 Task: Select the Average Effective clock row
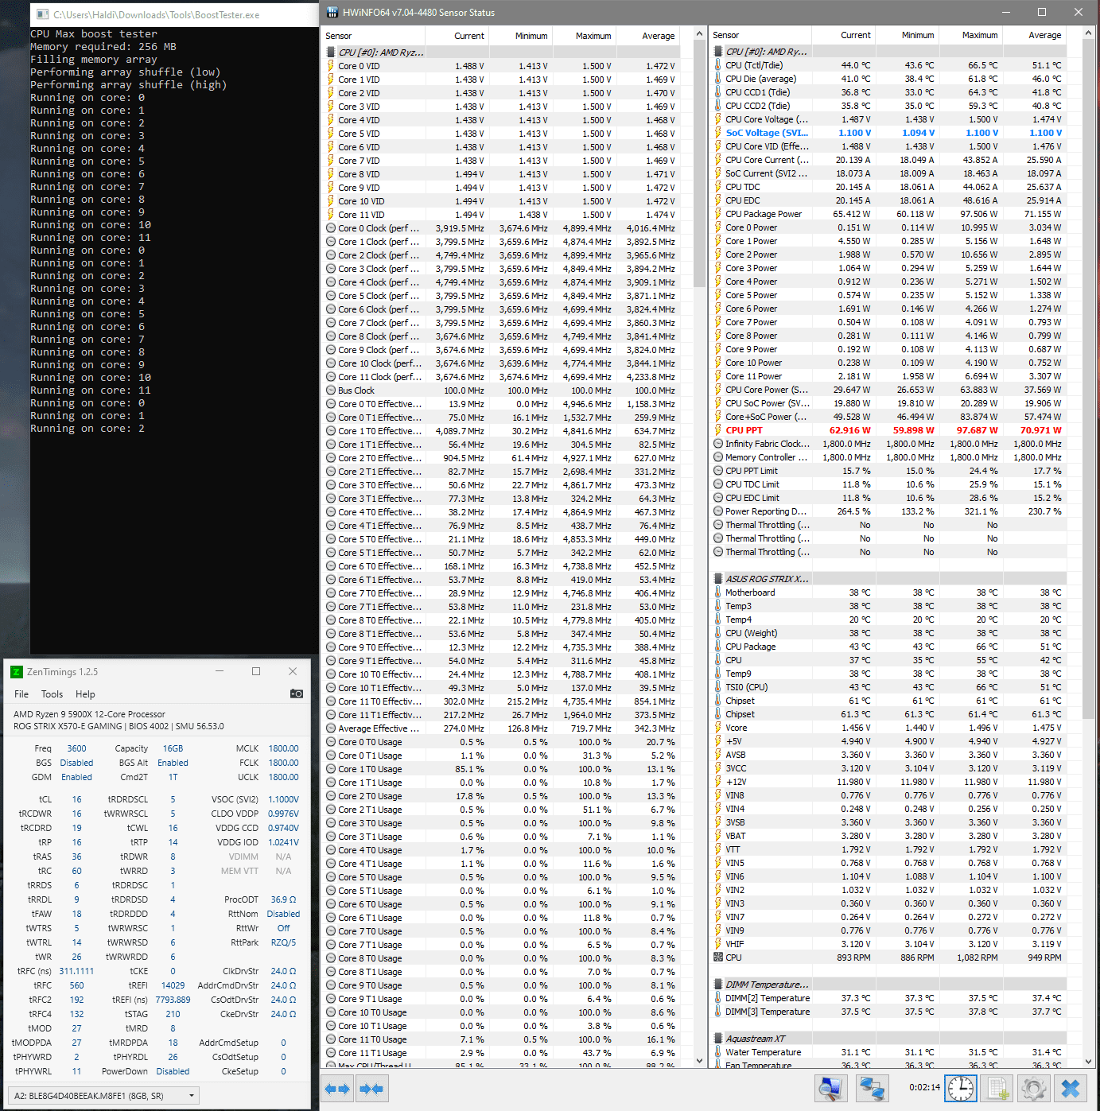coord(501,728)
